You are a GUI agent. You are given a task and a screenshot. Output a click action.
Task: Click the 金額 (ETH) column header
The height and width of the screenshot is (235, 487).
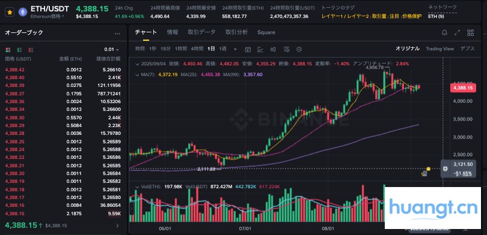pos(70,59)
